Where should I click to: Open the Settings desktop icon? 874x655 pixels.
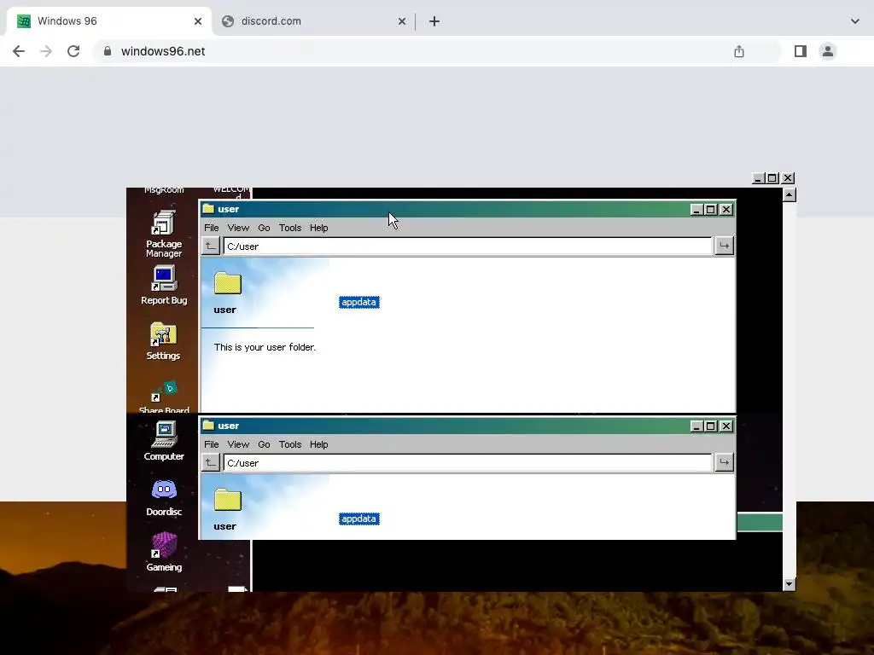(163, 341)
